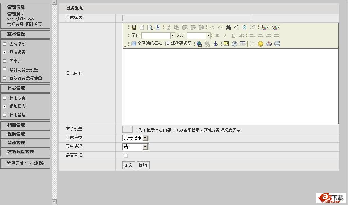Viewport: 348px width, 205px height.
Task: Click the 程序开发：企飞网络 text
Action: point(25,163)
